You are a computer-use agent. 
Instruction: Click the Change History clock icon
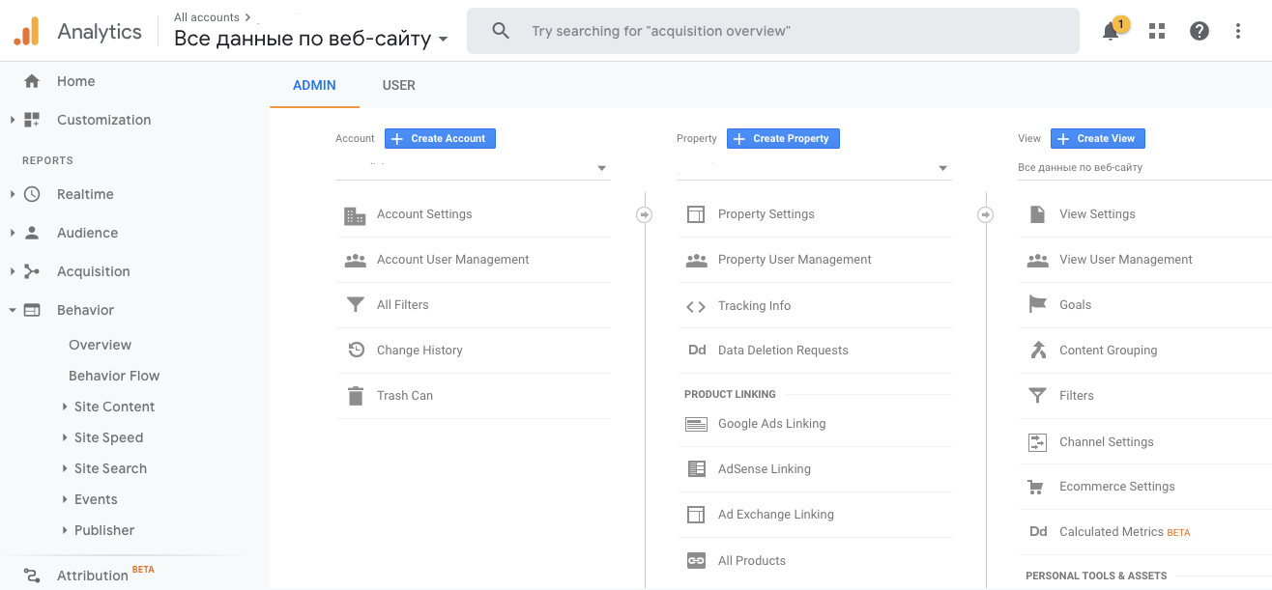point(356,351)
